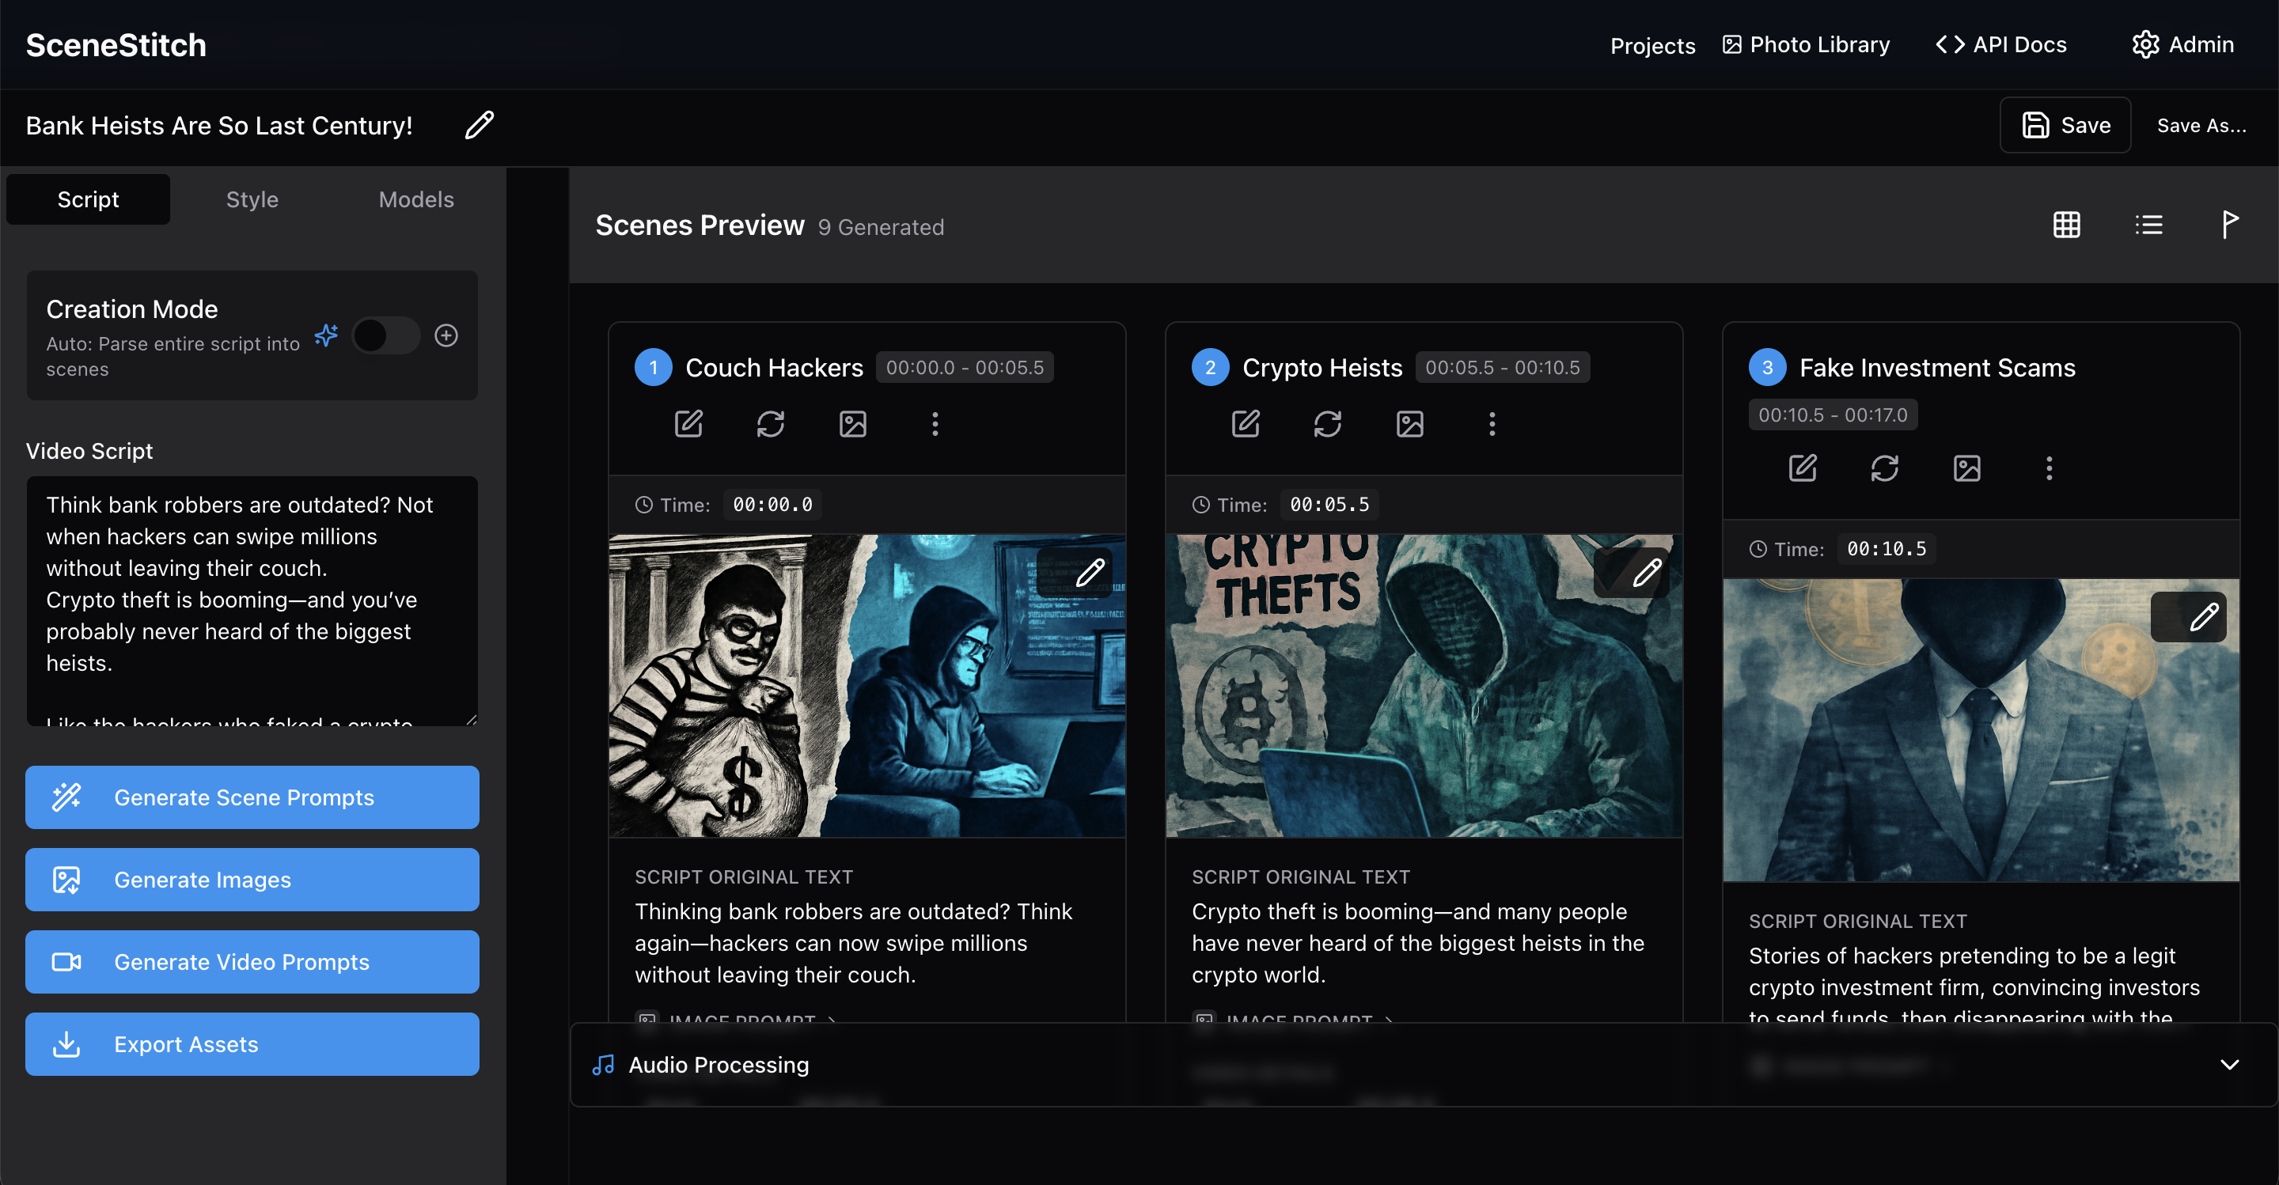2279x1185 pixels.
Task: Switch Scenes Preview to grid view
Action: click(2067, 225)
